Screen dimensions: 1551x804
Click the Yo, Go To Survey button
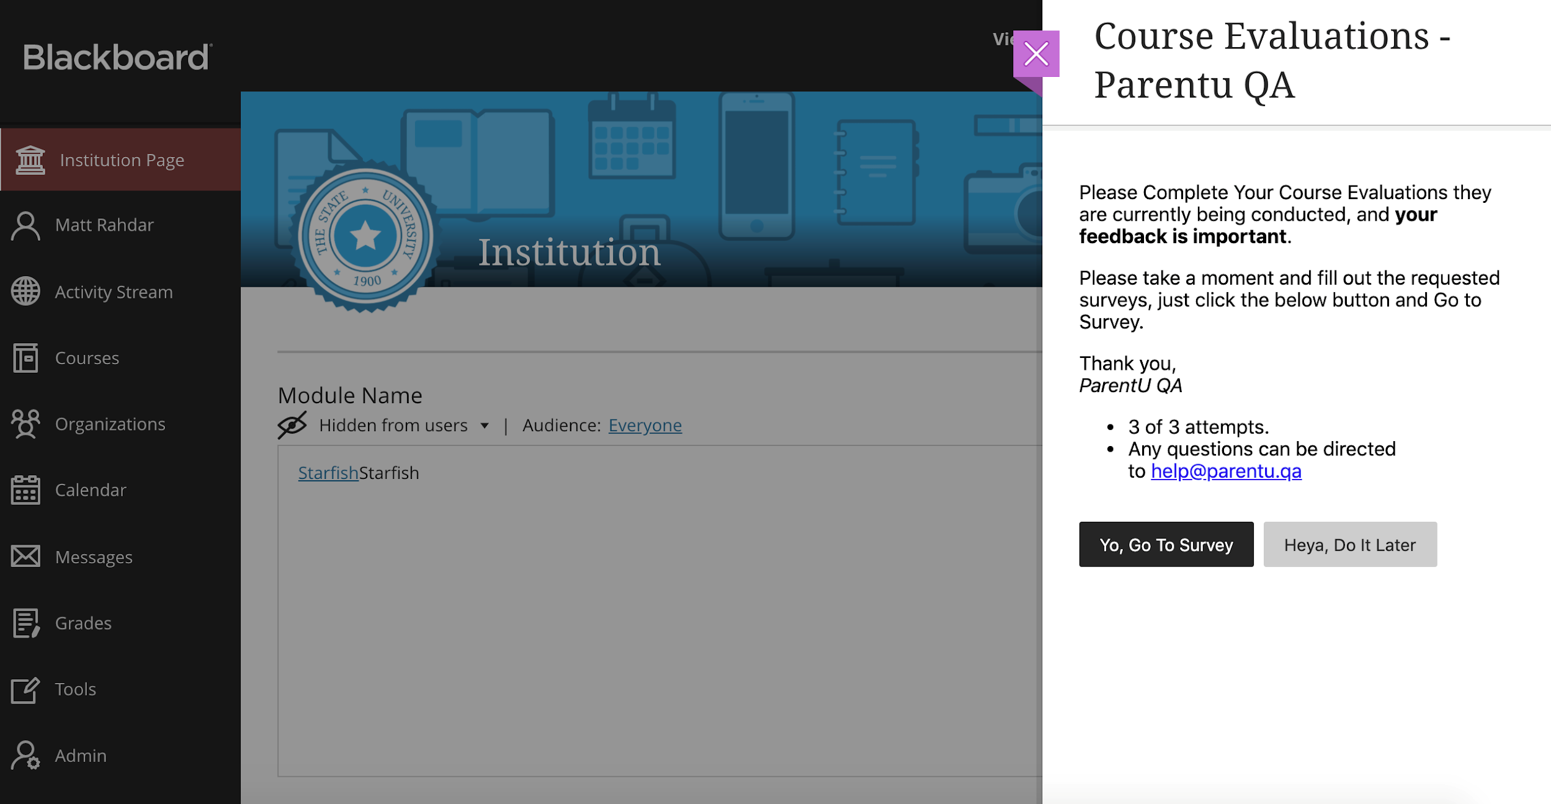[x=1166, y=545]
